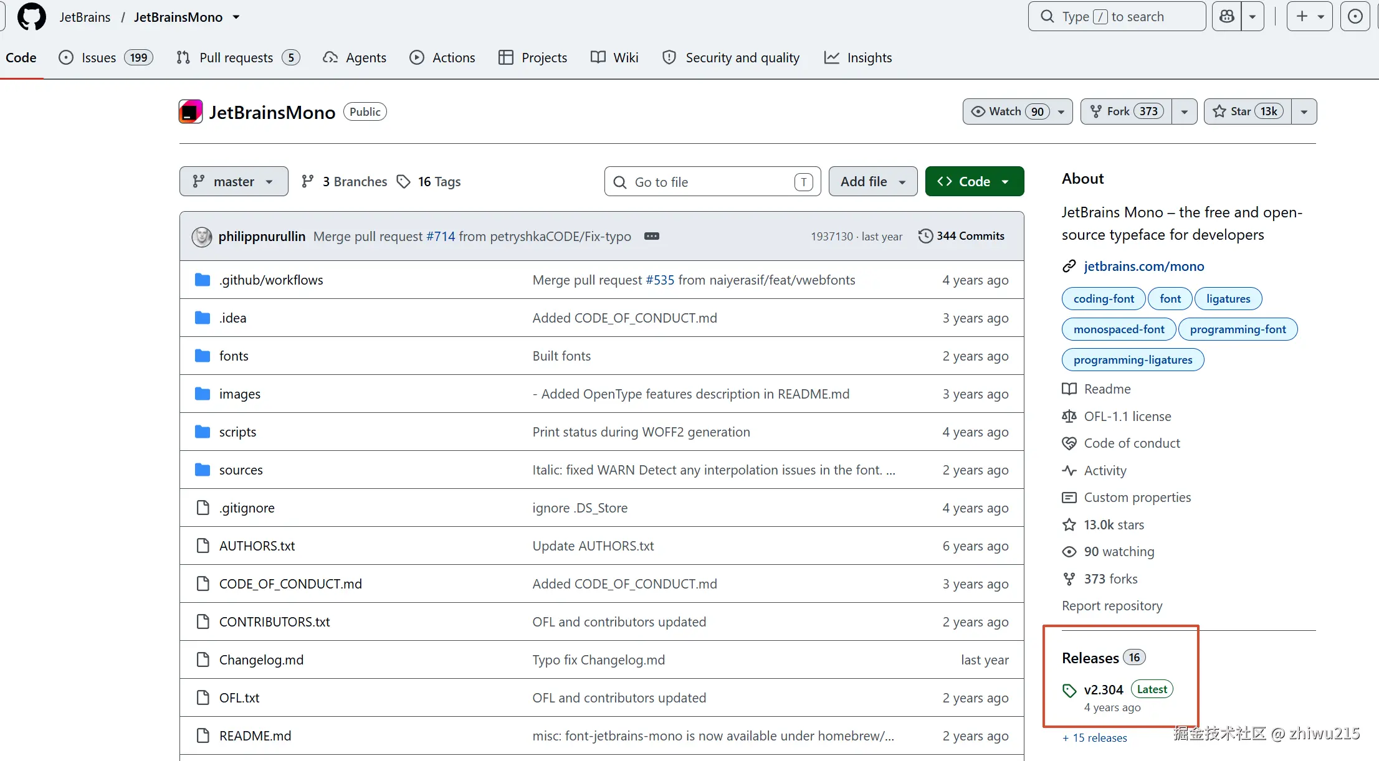The image size is (1379, 761).
Task: Open the Copilot icon button
Action: [1226, 16]
